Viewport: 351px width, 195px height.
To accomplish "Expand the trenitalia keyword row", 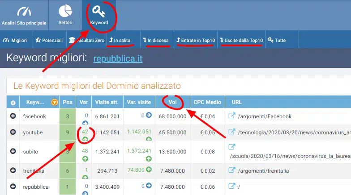I will 13,170.
